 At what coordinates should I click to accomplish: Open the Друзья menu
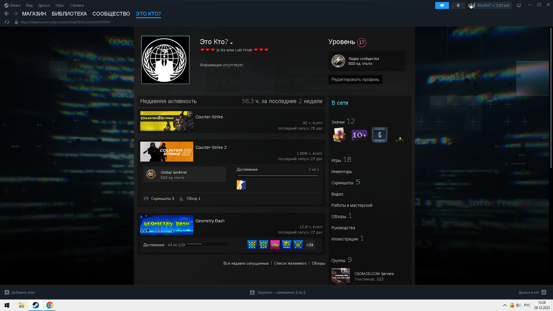[x=44, y=5]
